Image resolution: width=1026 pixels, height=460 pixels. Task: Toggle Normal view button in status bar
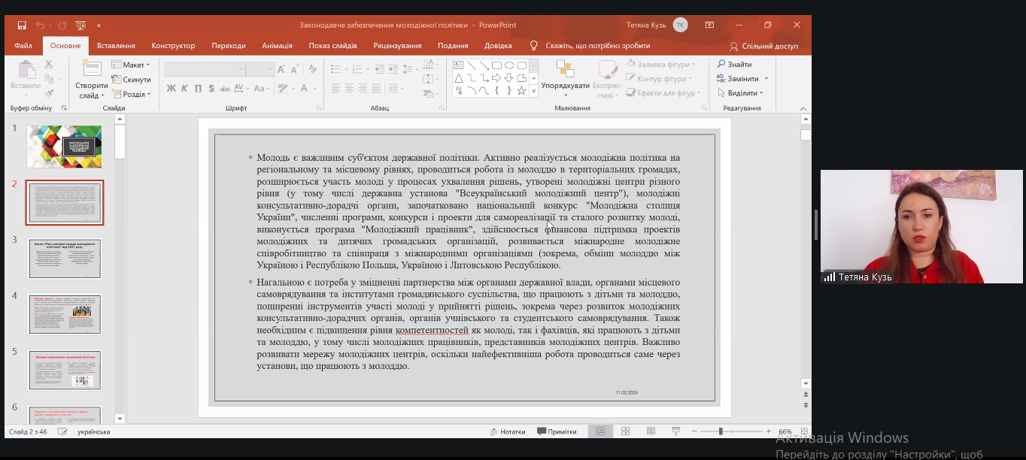click(x=600, y=431)
